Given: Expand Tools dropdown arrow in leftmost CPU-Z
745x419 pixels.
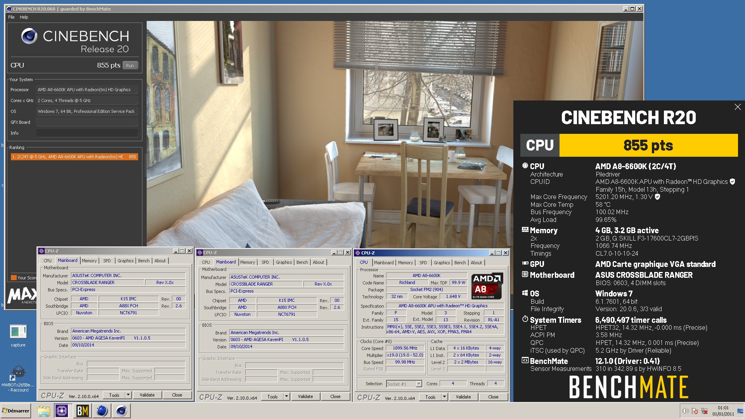Looking at the screenshot, I should coord(128,395).
